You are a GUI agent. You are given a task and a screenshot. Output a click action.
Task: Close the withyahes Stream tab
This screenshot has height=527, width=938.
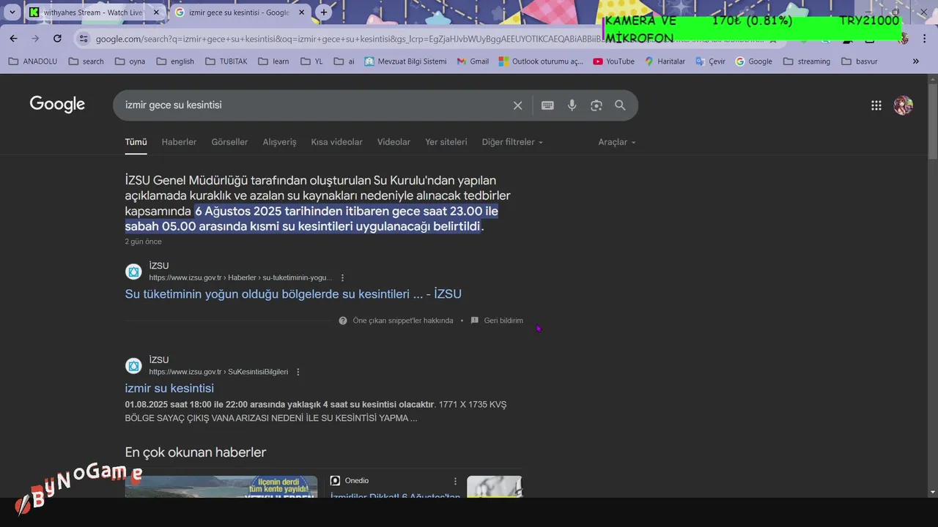(x=156, y=12)
